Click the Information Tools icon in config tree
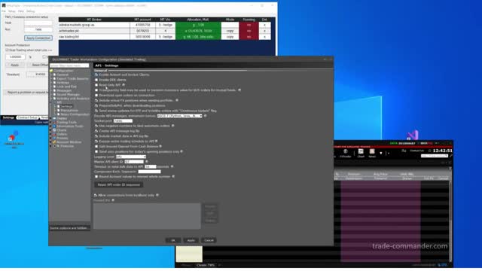Viewport: 482px width, 271px height. click(x=54, y=126)
